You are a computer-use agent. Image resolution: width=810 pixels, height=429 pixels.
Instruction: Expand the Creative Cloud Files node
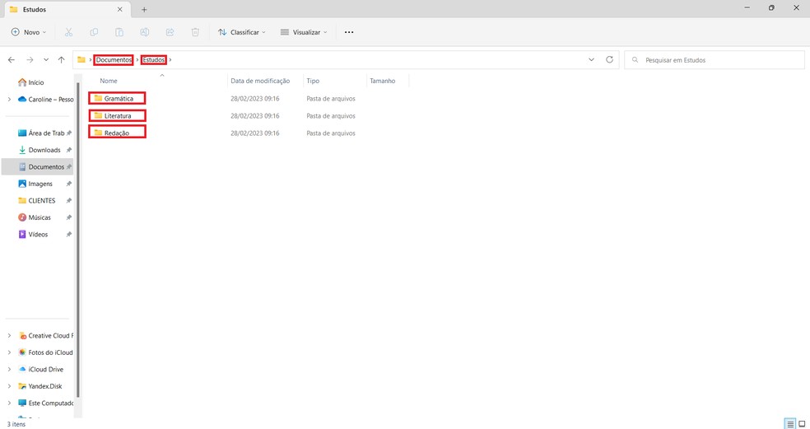(9, 335)
